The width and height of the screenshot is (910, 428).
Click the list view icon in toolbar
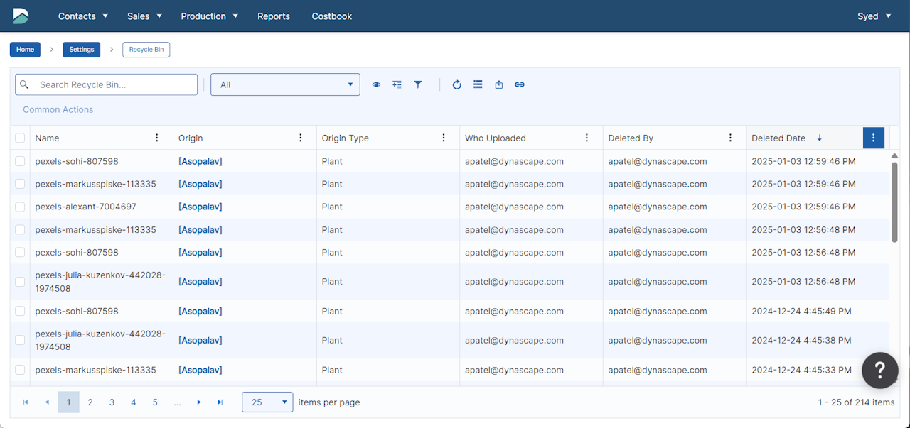[x=478, y=84]
